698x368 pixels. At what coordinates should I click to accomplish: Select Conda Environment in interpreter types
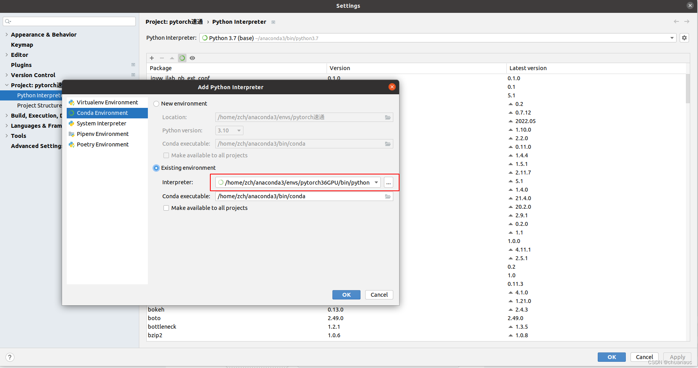point(107,113)
